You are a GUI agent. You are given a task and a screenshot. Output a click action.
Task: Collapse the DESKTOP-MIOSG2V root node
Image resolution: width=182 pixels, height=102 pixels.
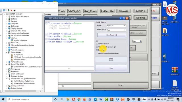point(4,14)
